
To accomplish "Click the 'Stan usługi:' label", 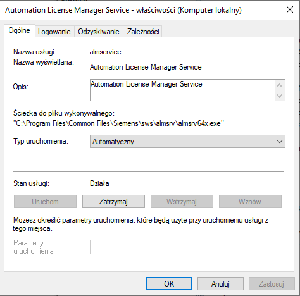I will 31,183.
